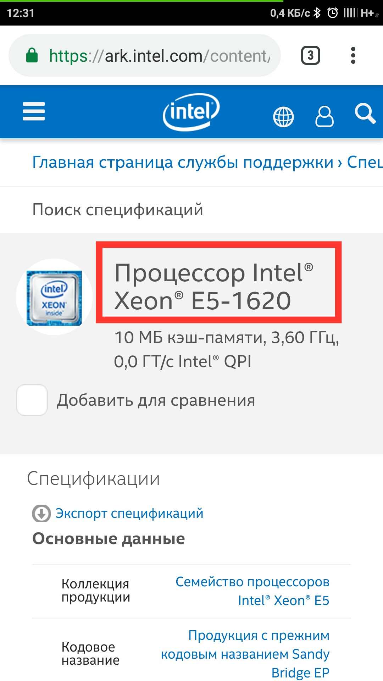Open the browser three-dot menu
The width and height of the screenshot is (383, 681).
click(353, 56)
